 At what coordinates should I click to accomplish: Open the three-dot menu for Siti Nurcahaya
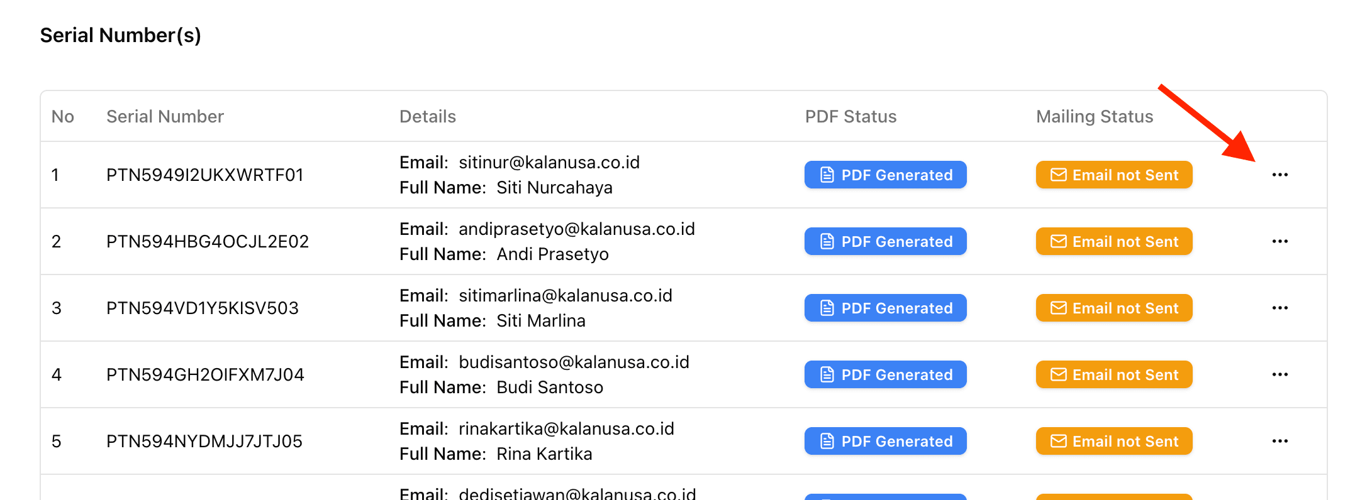click(x=1280, y=175)
